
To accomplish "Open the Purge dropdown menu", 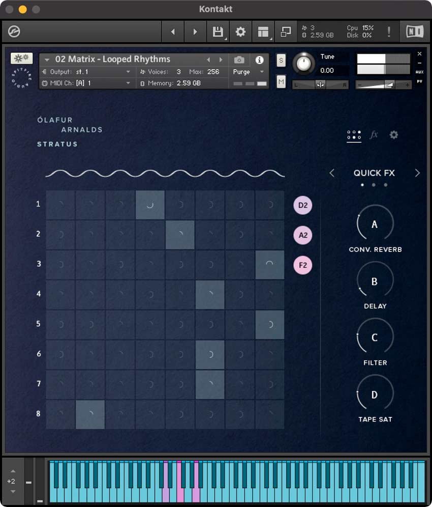I will point(249,72).
